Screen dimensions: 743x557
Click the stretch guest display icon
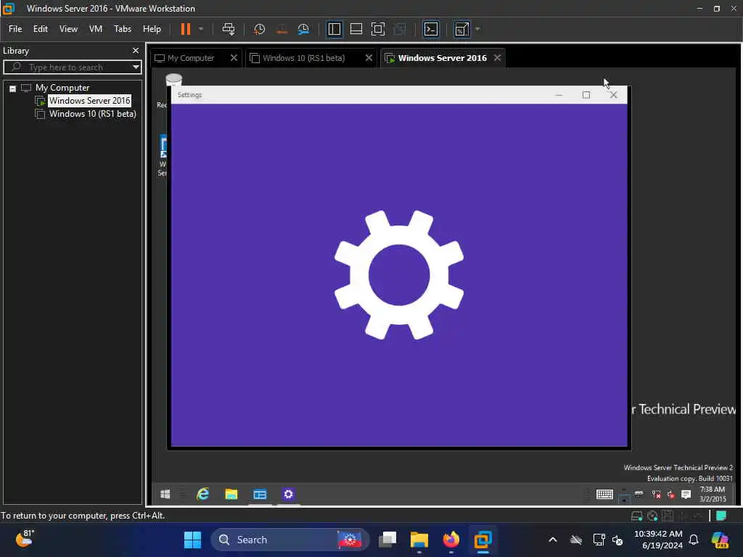pos(461,29)
